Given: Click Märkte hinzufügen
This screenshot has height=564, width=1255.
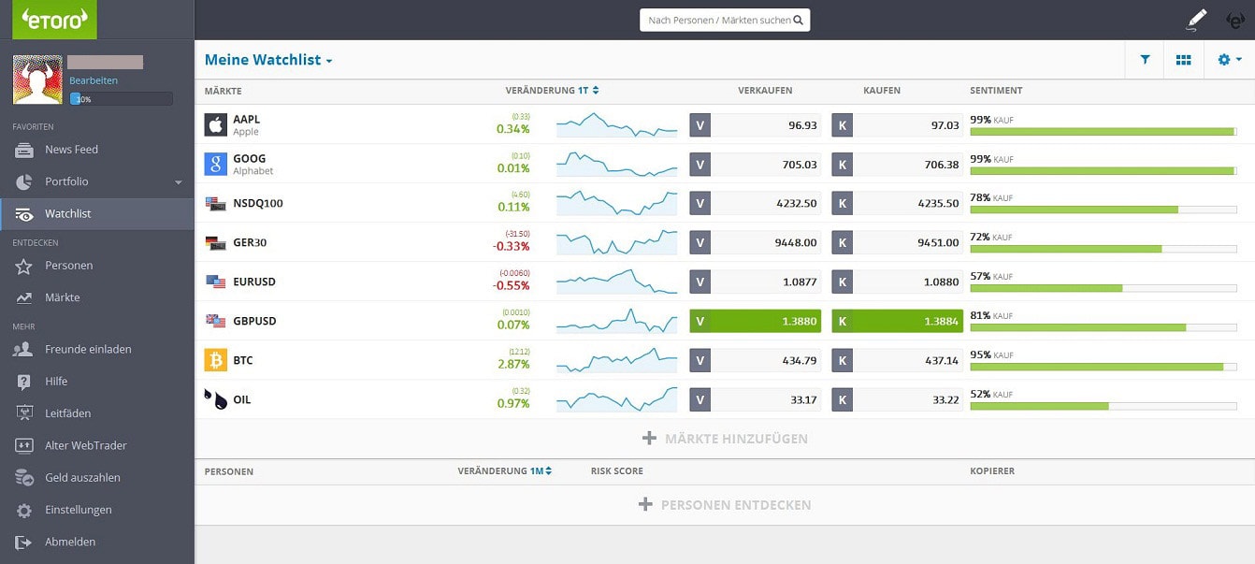Looking at the screenshot, I should pos(725,439).
